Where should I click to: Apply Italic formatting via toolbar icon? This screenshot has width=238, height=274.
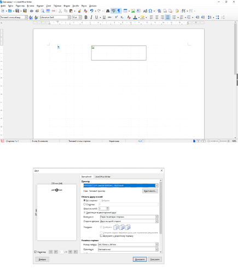coord(91,18)
